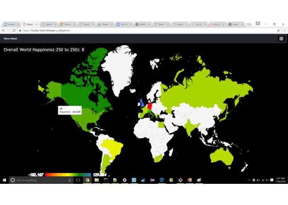
Task: Click Australia on the happiness map
Action: point(221,157)
